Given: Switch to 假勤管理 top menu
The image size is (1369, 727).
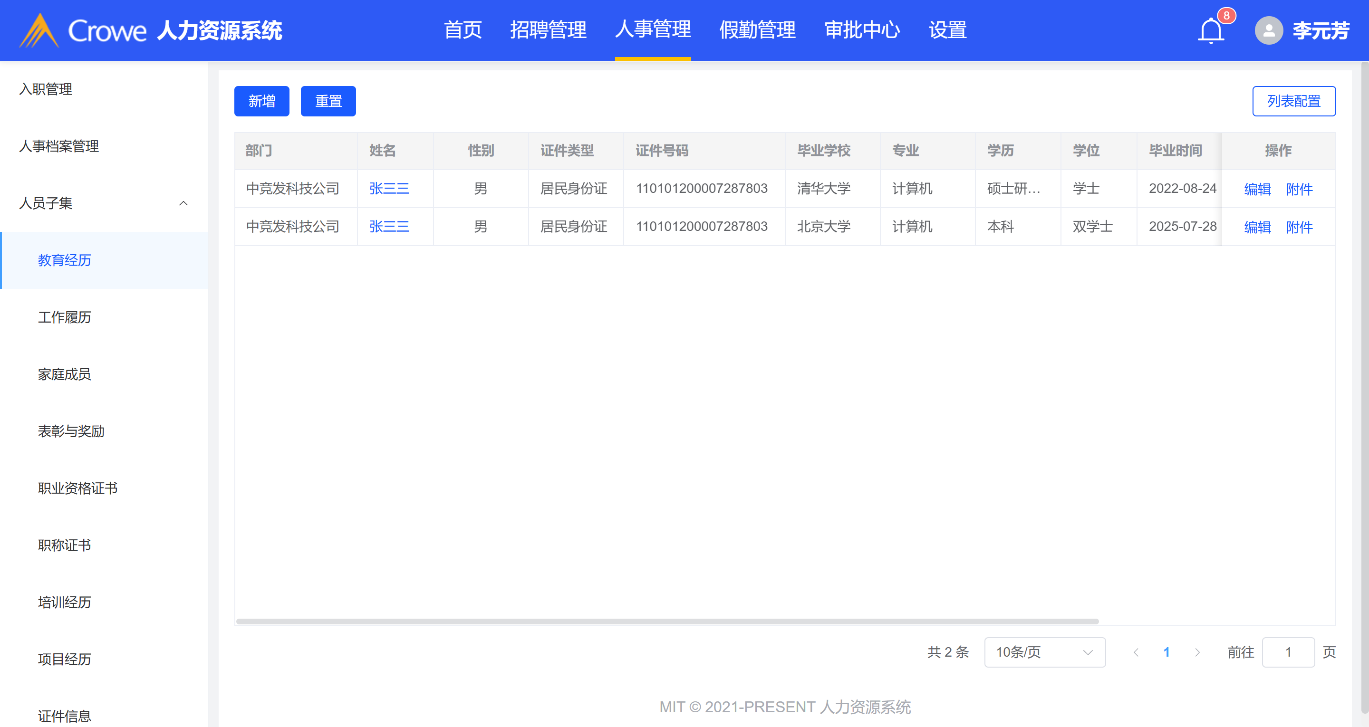Looking at the screenshot, I should point(757,30).
